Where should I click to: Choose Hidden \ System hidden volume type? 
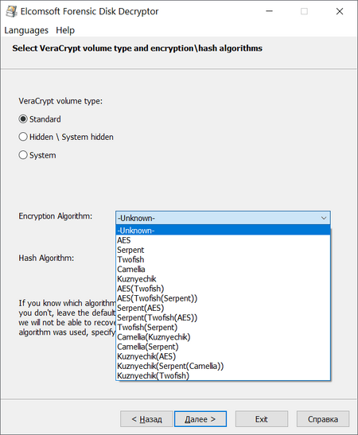point(23,137)
